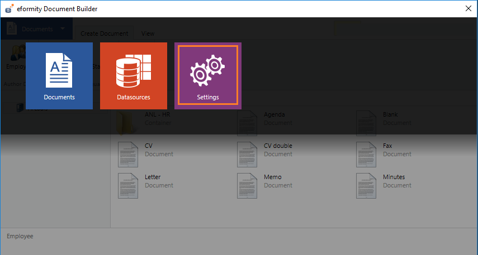Select the Fax document icon
478x255 pixels.
click(x=366, y=154)
